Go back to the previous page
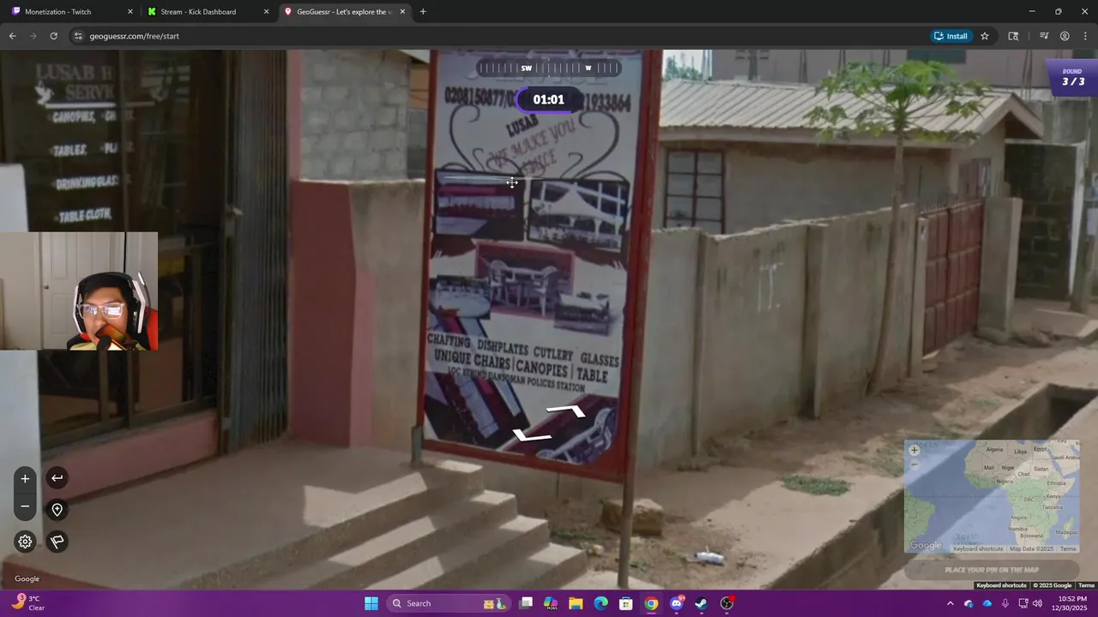Image resolution: width=1098 pixels, height=617 pixels. pyautogui.click(x=12, y=36)
